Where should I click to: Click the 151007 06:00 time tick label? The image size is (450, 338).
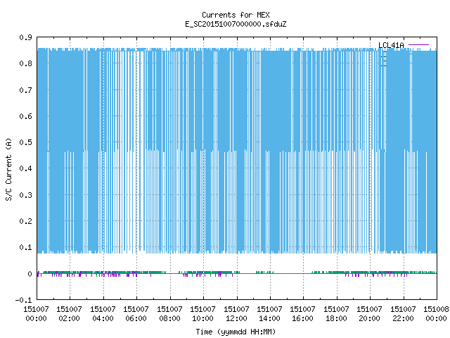pos(136,314)
